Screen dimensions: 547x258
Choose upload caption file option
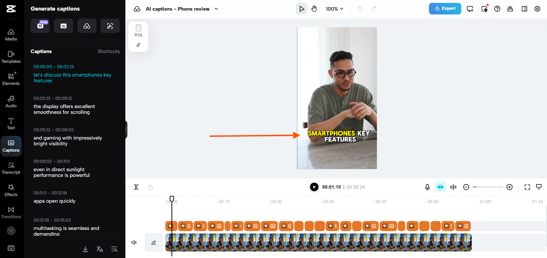click(x=87, y=26)
